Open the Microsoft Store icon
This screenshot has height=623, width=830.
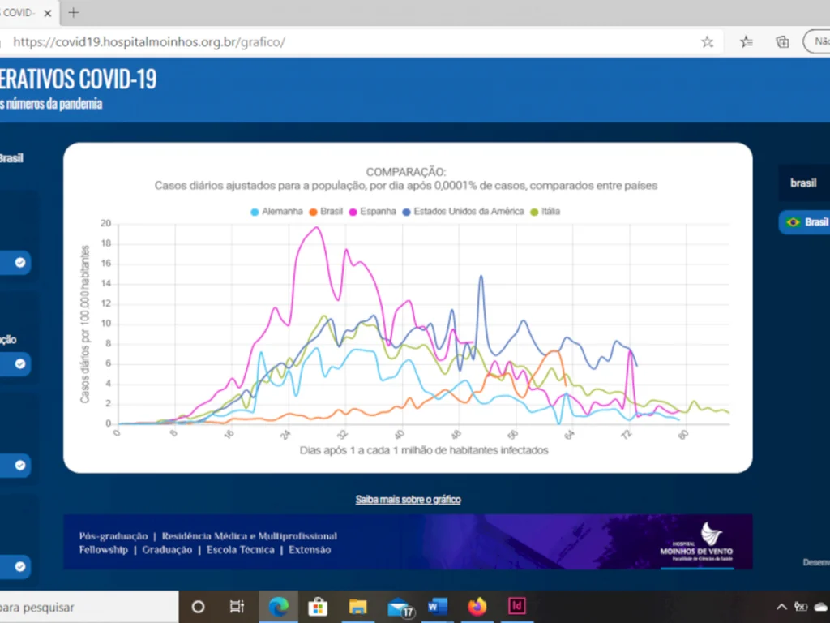pos(318,606)
